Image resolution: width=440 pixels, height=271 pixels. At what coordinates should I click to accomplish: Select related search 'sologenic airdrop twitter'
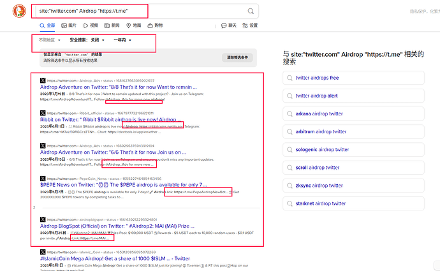point(353,149)
